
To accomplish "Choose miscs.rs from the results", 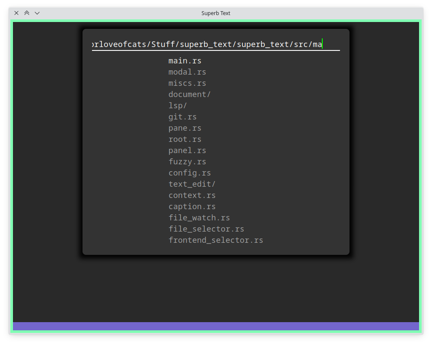I will coord(187,83).
